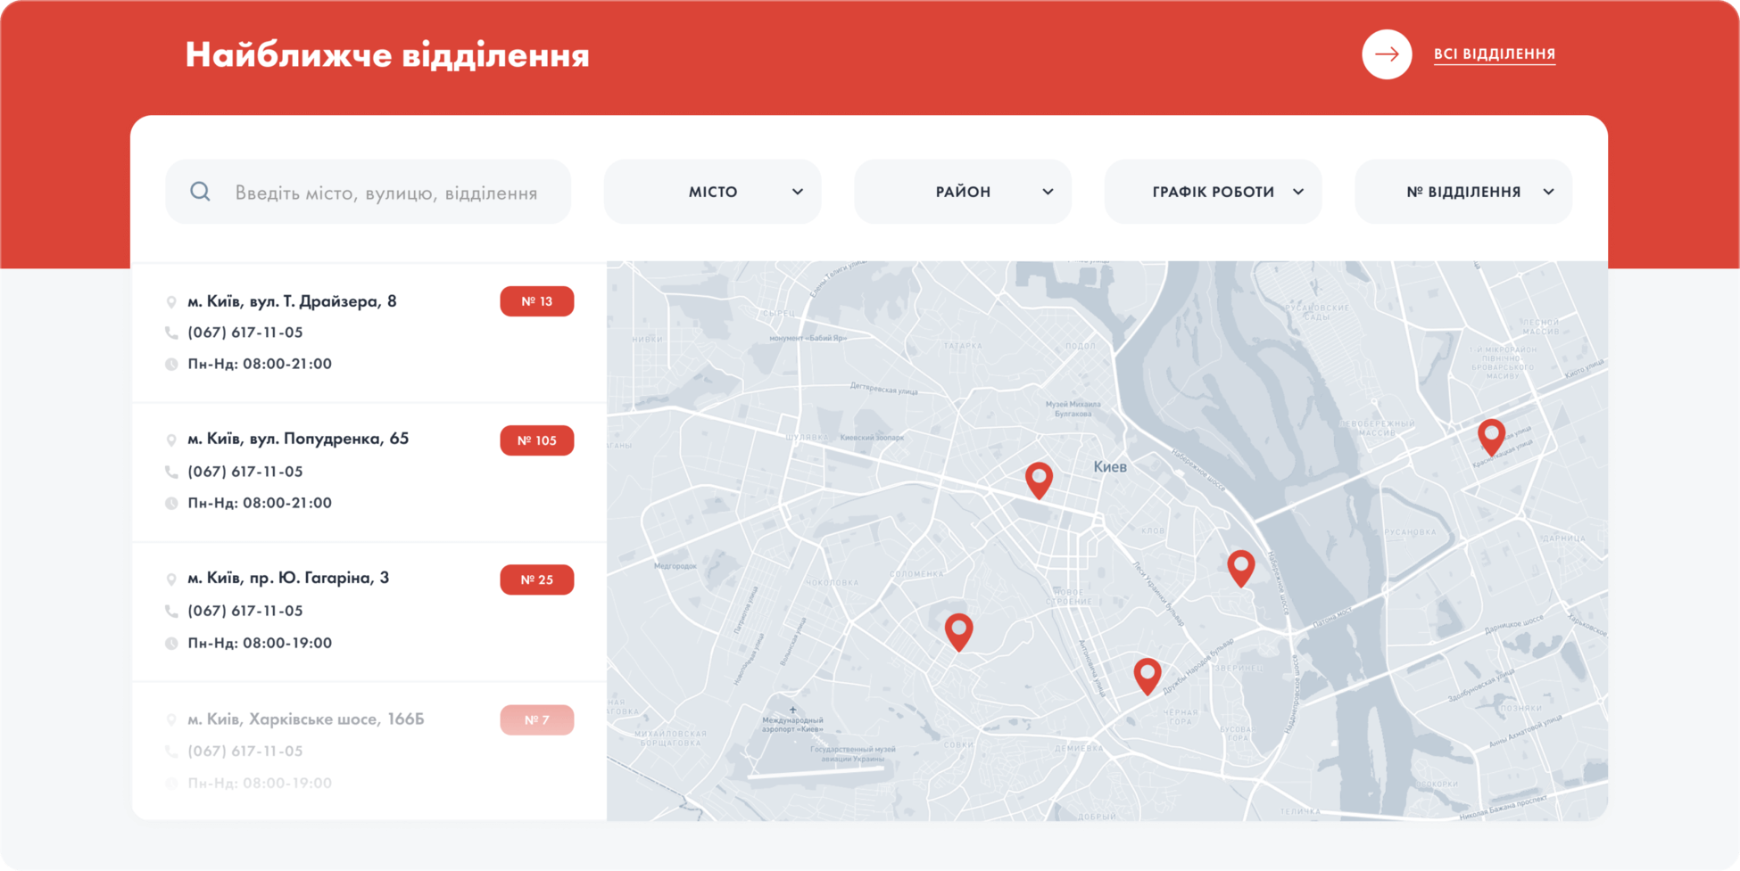
Task: Select the № 13 branch badge
Action: (x=536, y=301)
